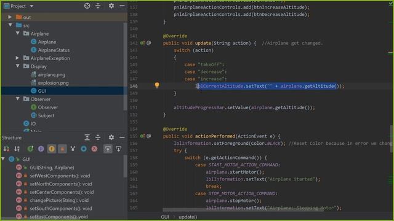Toggle Sort Alphabetically in Structure toolbar
This screenshot has height=221, width=394.
pyautogui.click(x=17, y=149)
